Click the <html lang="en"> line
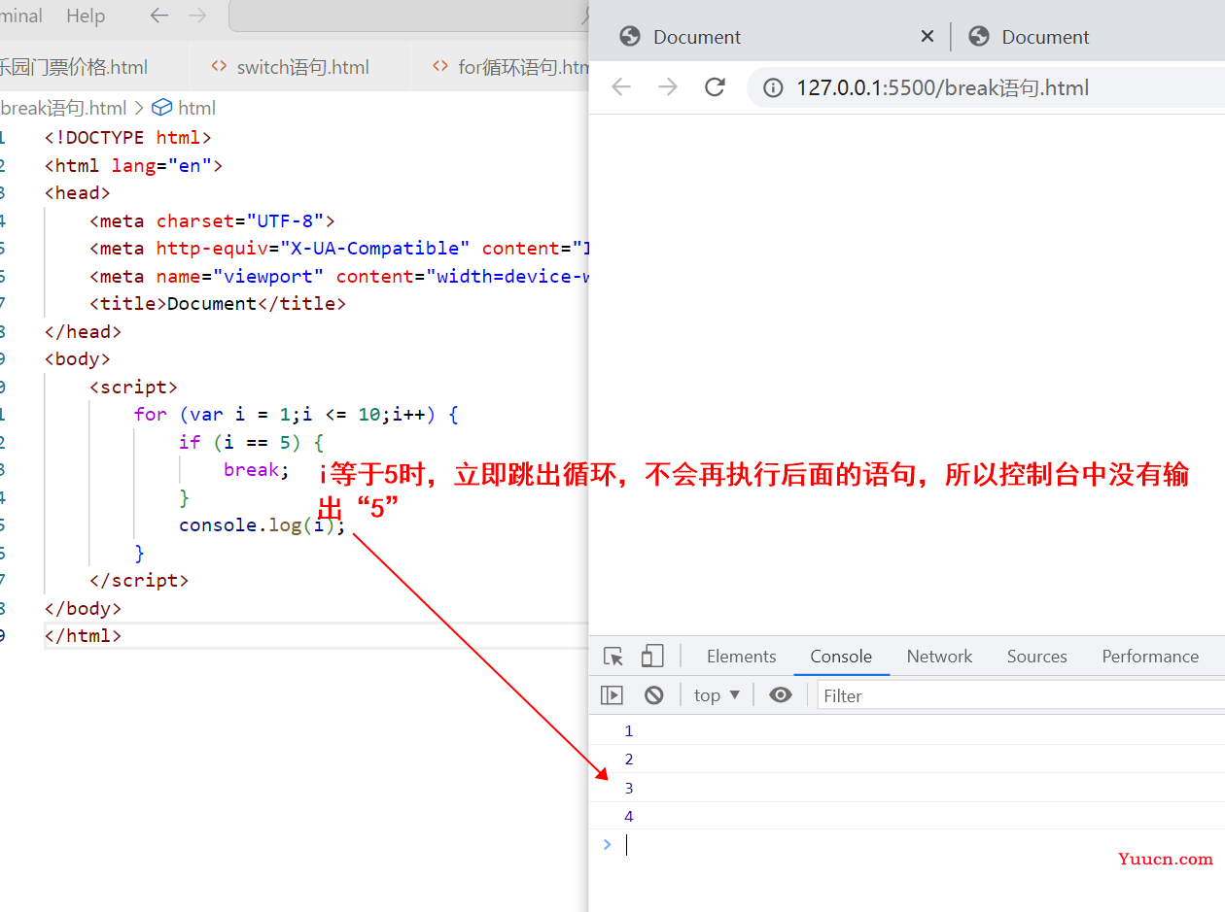Image resolution: width=1225 pixels, height=912 pixels. (133, 165)
